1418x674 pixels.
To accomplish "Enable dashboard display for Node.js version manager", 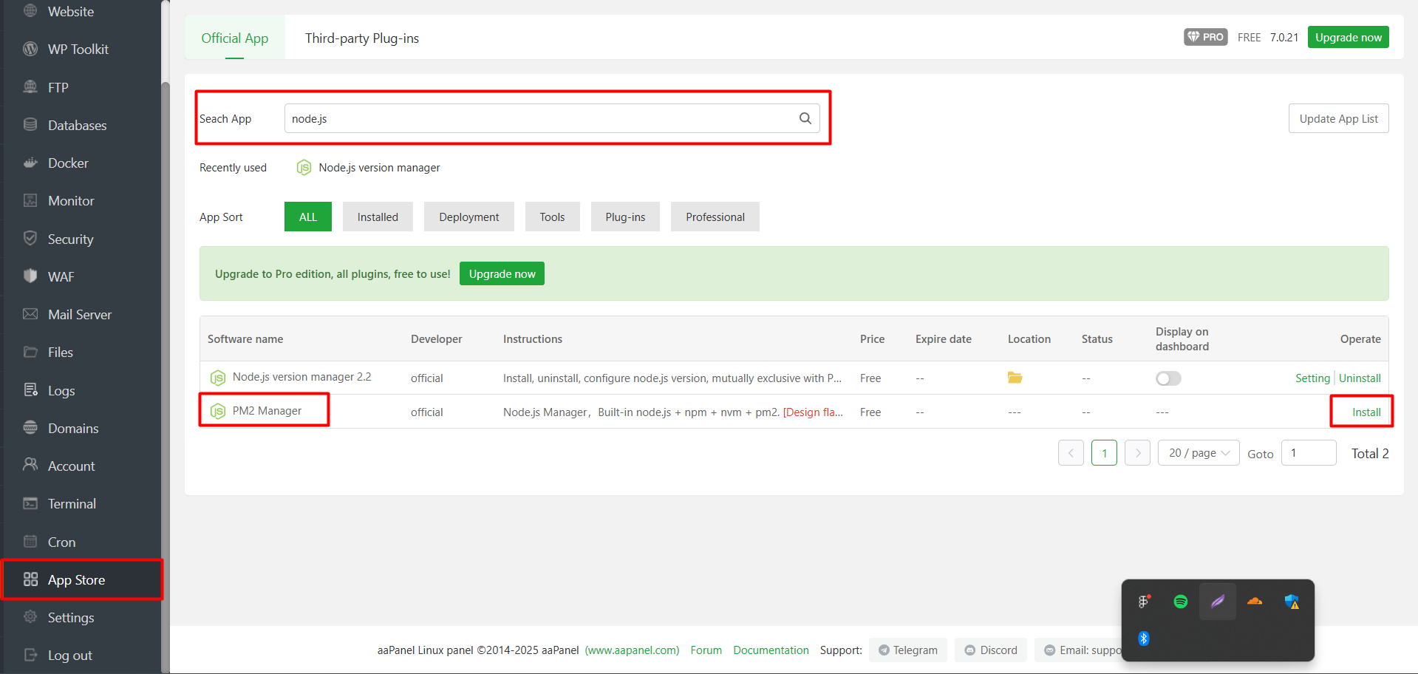I will (1168, 378).
